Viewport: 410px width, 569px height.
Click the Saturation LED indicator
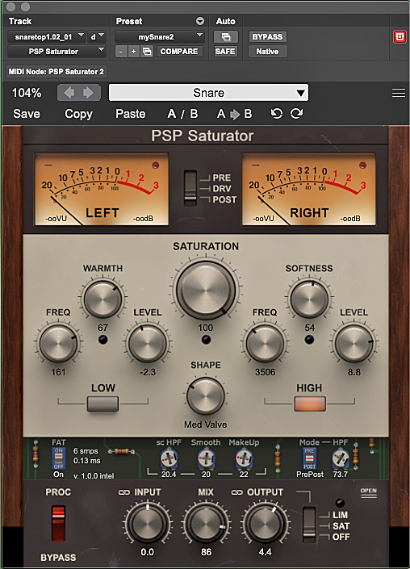tap(206, 340)
